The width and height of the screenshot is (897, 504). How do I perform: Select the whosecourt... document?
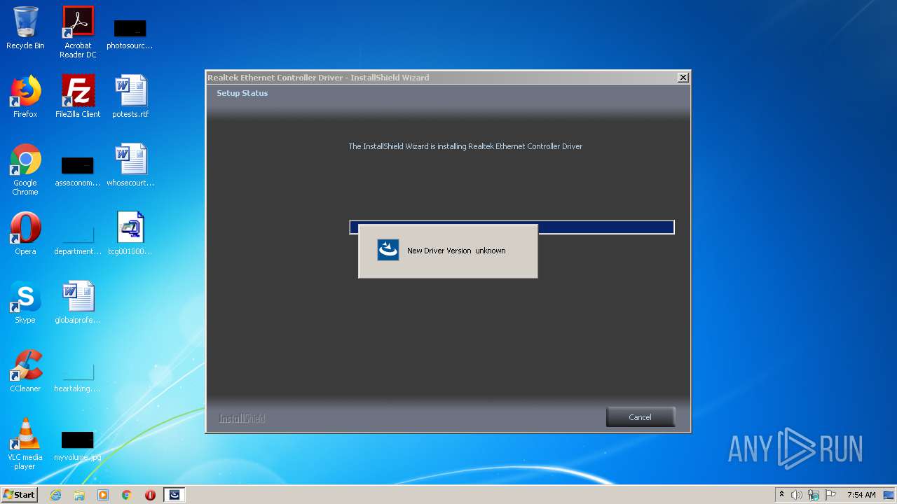click(130, 165)
